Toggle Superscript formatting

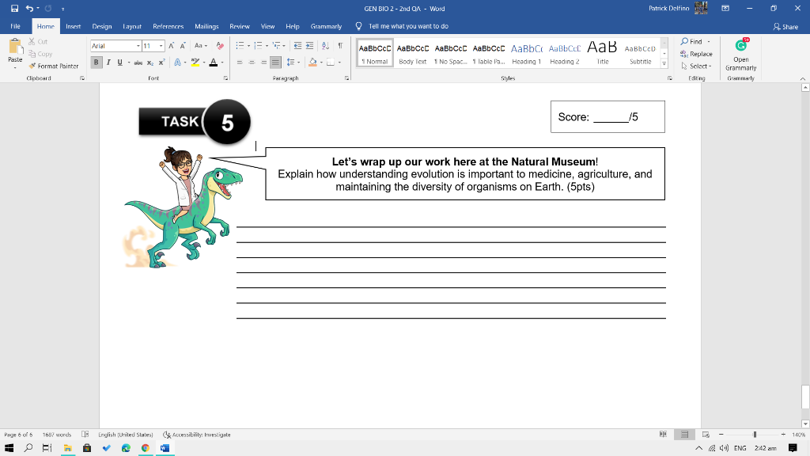[161, 63]
